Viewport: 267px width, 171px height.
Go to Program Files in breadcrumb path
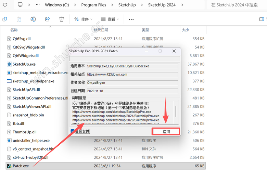pyautogui.click(x=93, y=5)
